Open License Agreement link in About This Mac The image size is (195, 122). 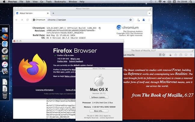click(x=107, y=118)
